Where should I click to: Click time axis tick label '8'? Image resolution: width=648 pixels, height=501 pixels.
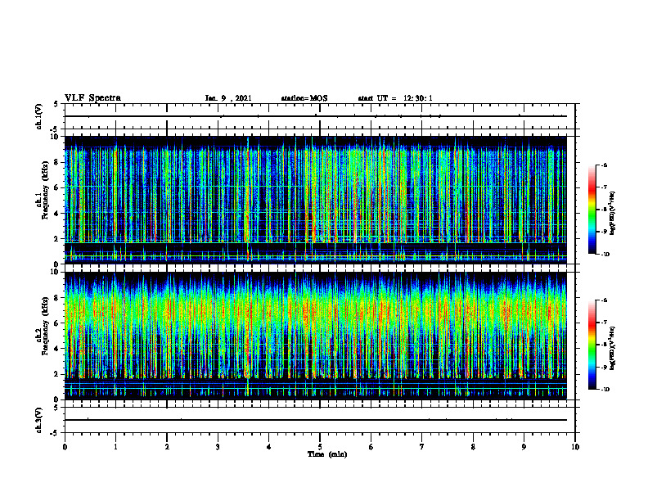(x=473, y=447)
